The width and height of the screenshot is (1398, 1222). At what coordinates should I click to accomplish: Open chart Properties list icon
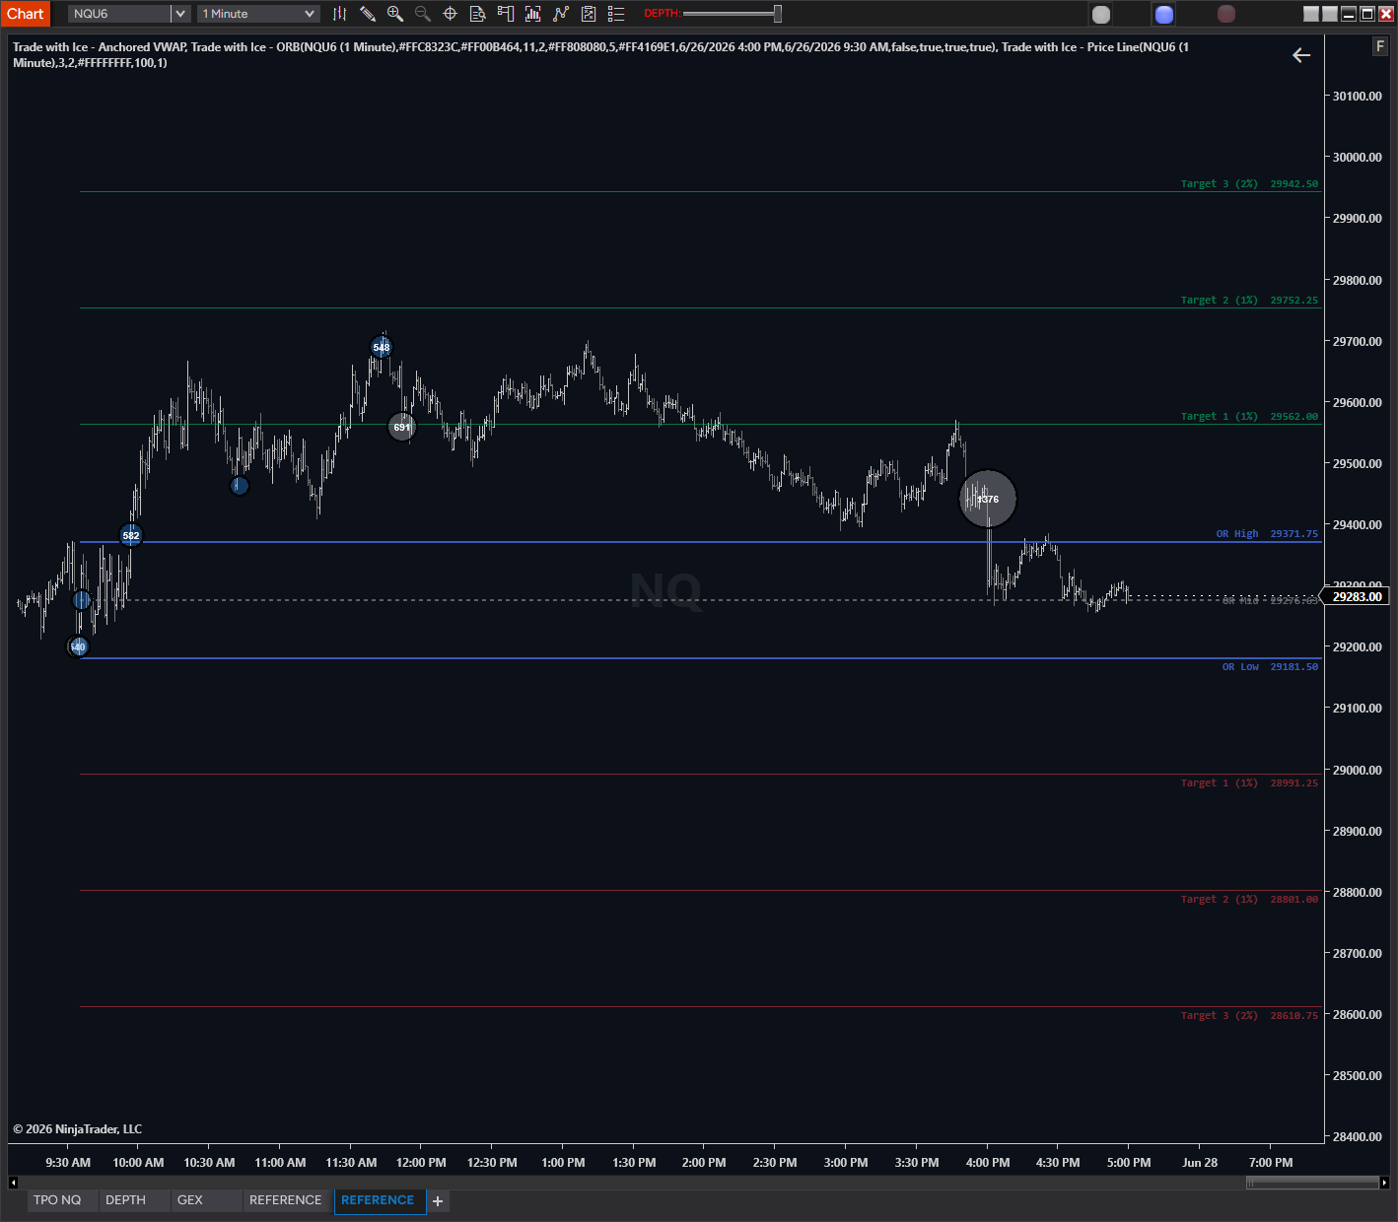[616, 14]
